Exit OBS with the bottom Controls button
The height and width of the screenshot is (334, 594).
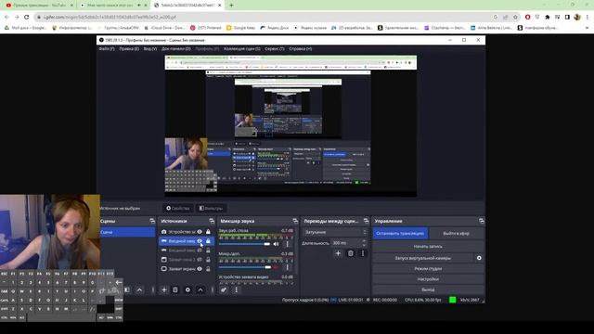click(x=428, y=289)
